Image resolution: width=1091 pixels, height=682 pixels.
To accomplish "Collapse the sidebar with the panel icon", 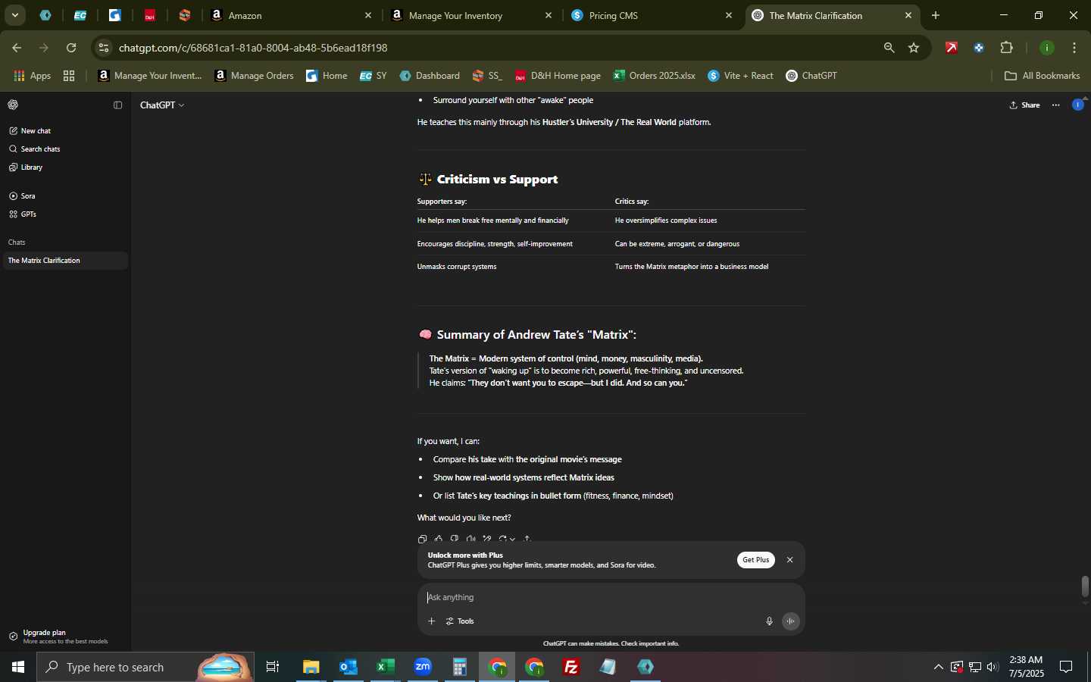I will point(117,105).
